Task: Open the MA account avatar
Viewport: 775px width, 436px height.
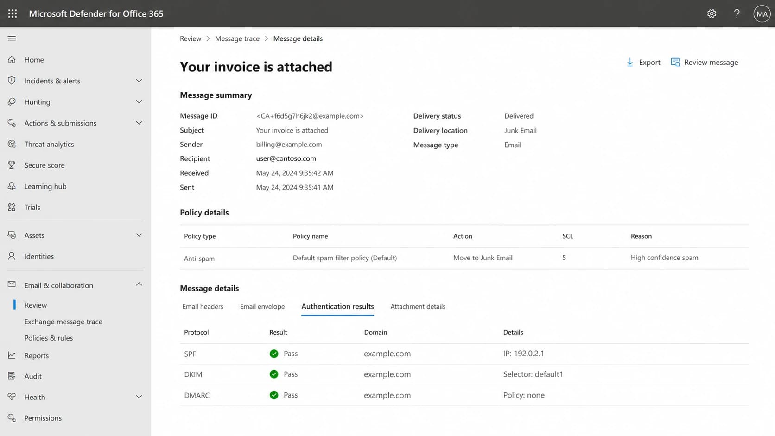Action: tap(762, 14)
